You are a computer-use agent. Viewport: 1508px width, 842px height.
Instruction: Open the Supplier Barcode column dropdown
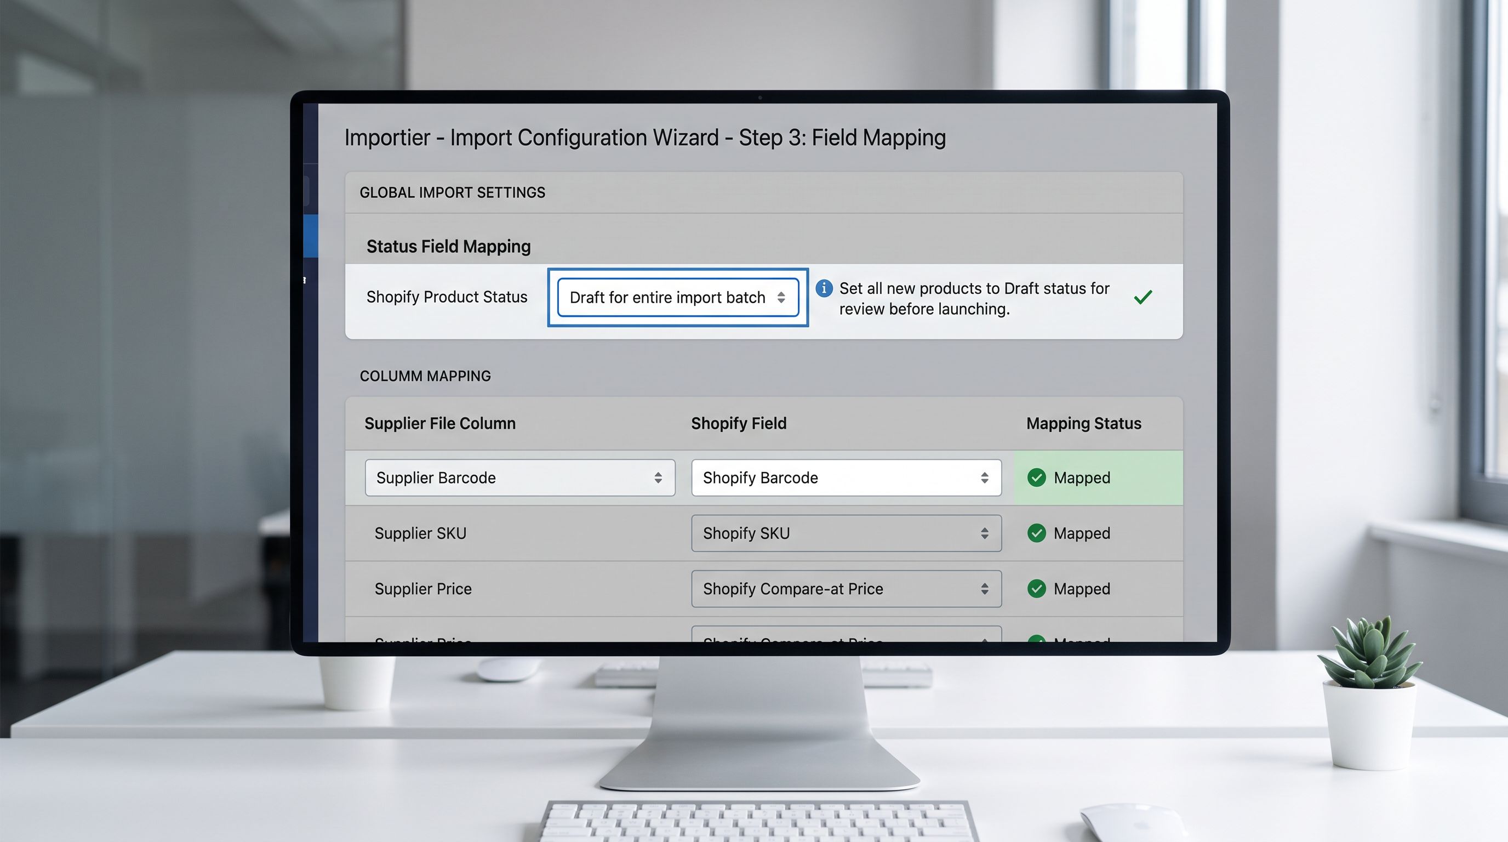click(x=520, y=478)
